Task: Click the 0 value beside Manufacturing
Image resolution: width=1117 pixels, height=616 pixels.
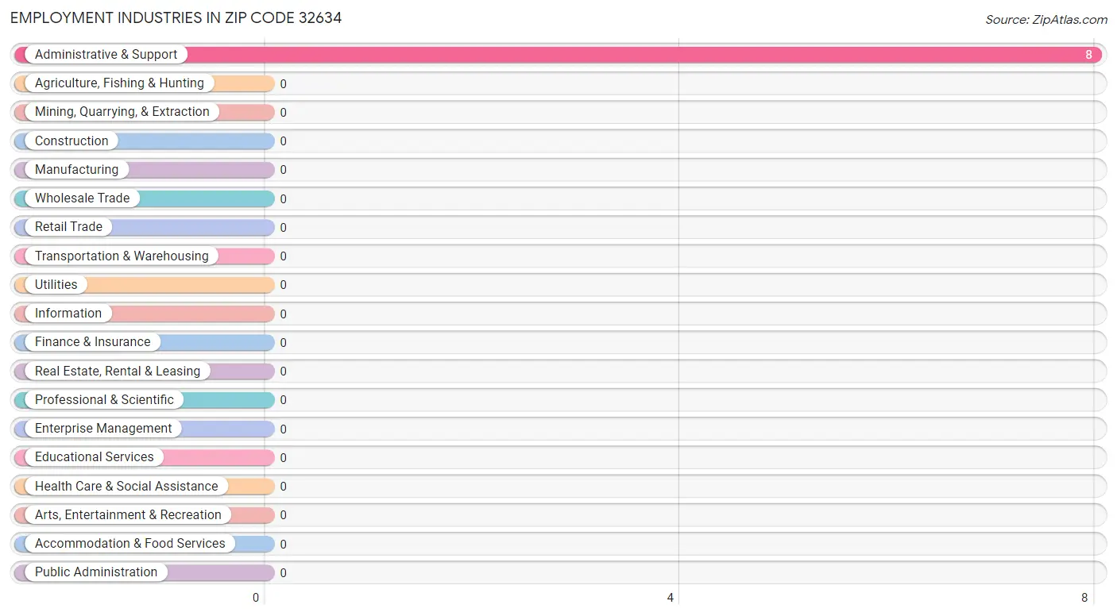Action: (x=283, y=170)
